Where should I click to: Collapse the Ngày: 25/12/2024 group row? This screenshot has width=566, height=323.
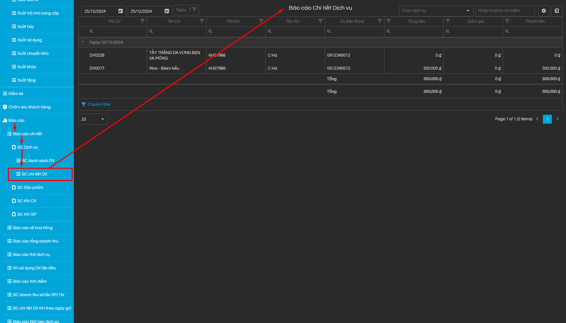pos(83,42)
